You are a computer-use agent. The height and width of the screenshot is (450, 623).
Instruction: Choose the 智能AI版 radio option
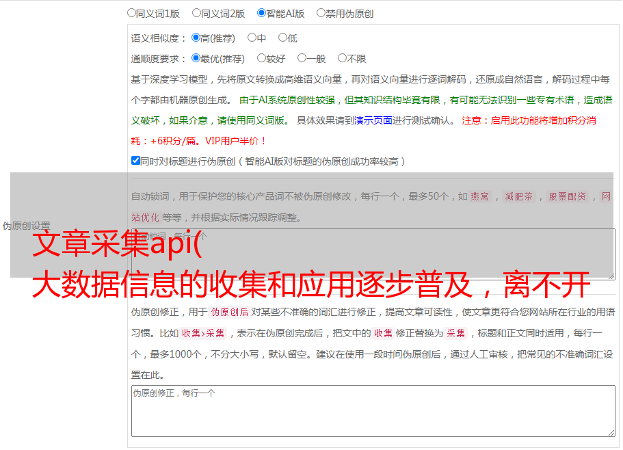(261, 13)
